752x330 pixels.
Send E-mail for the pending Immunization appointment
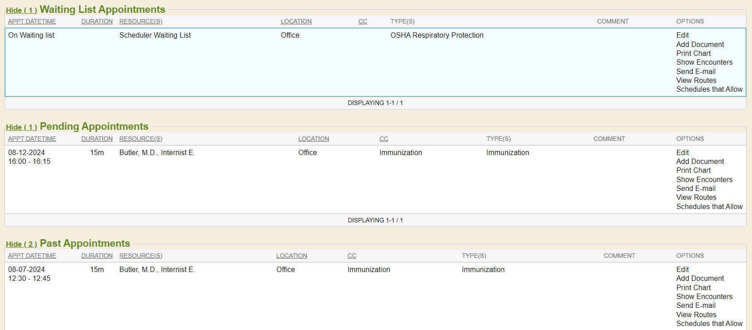coord(696,188)
